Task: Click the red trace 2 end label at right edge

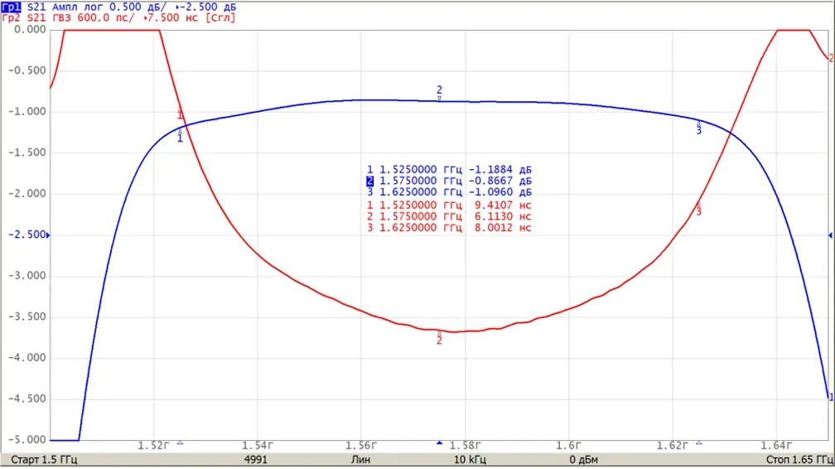Action: pos(832,58)
